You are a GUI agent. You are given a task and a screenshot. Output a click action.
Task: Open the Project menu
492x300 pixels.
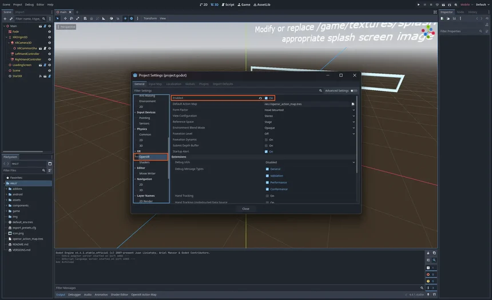(x=18, y=5)
